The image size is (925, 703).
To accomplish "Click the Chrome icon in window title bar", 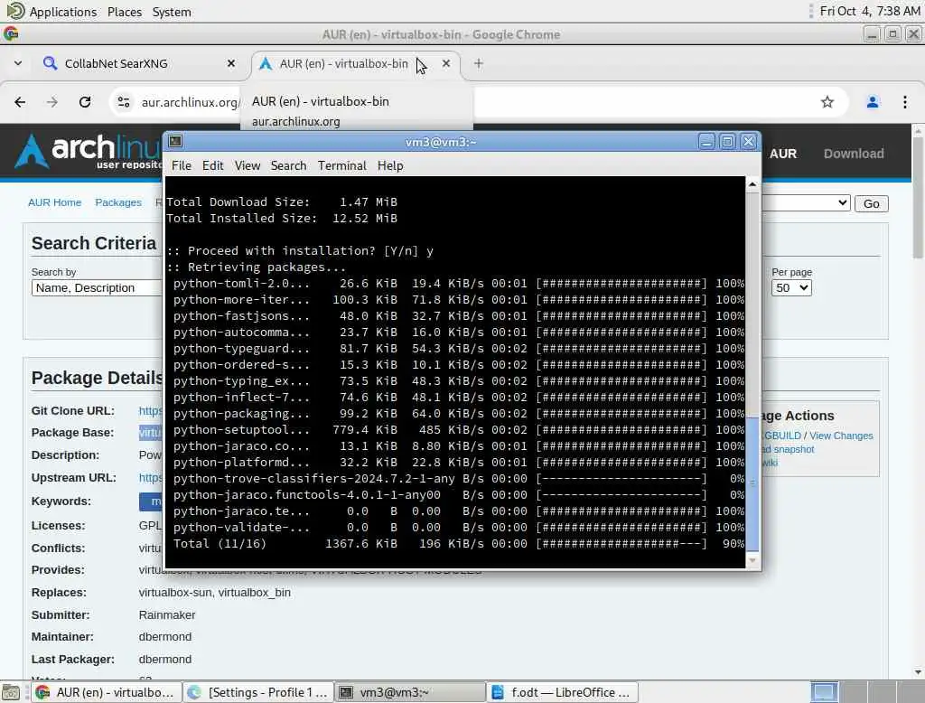I will coord(11,34).
